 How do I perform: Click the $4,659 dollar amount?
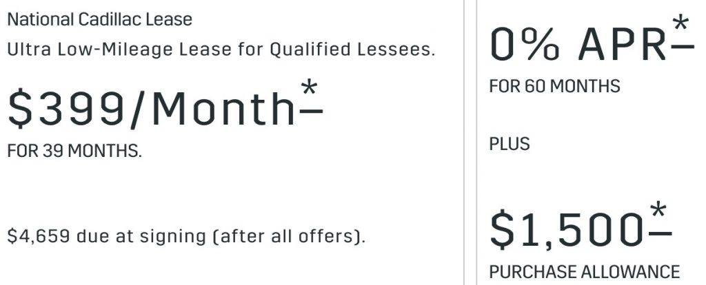[39, 236]
